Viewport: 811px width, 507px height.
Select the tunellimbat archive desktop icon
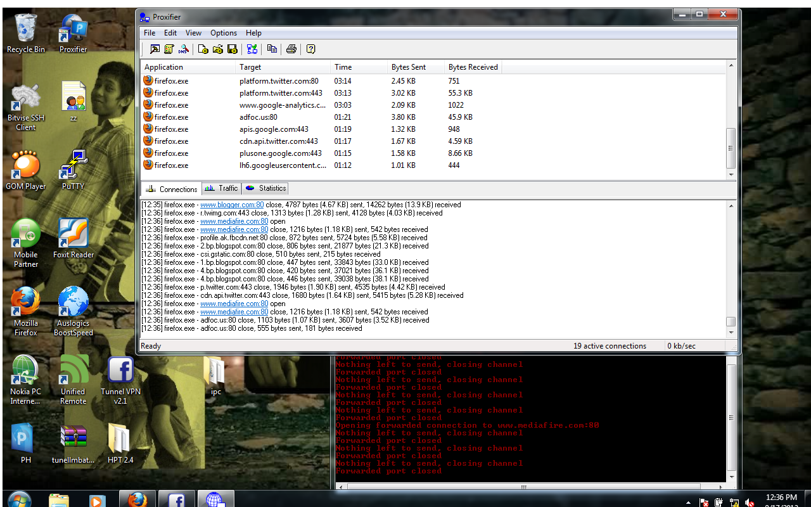point(73,444)
